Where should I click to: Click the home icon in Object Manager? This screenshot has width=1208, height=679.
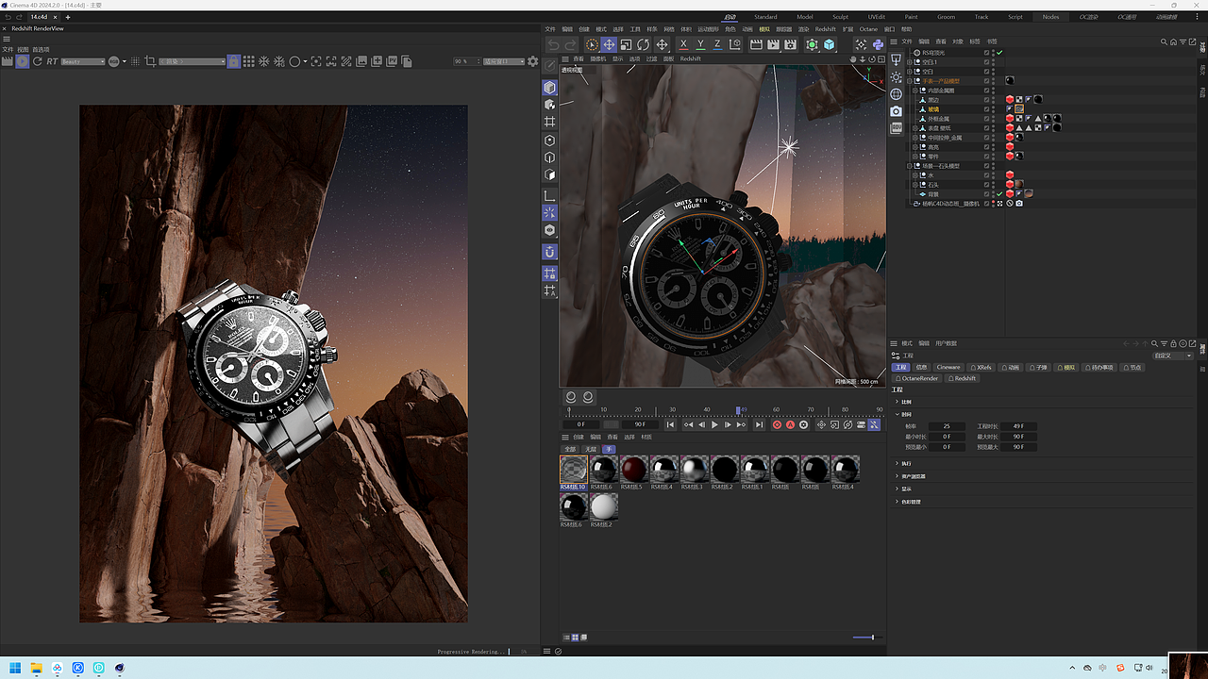(1173, 41)
